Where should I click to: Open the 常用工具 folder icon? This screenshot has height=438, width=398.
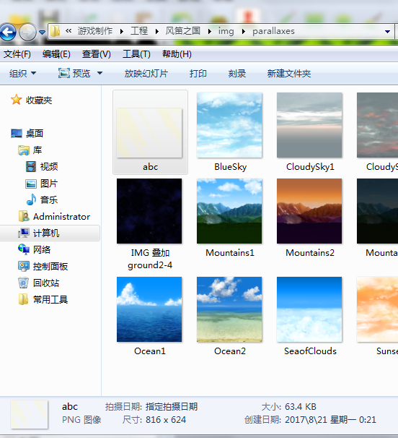[x=23, y=299]
